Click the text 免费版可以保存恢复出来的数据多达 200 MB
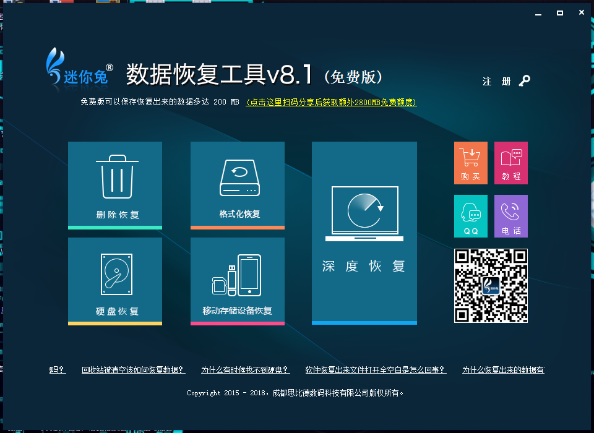 point(160,102)
